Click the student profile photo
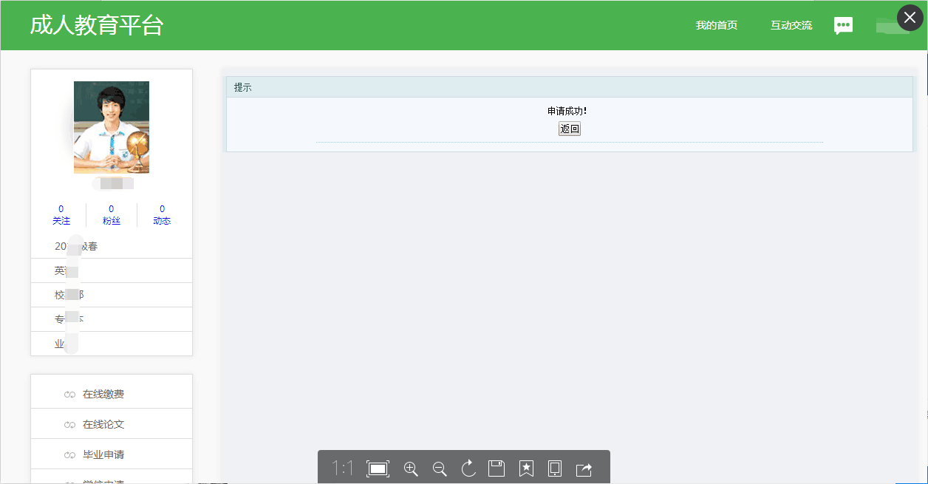Viewport: 928px width, 484px height. 112,127
